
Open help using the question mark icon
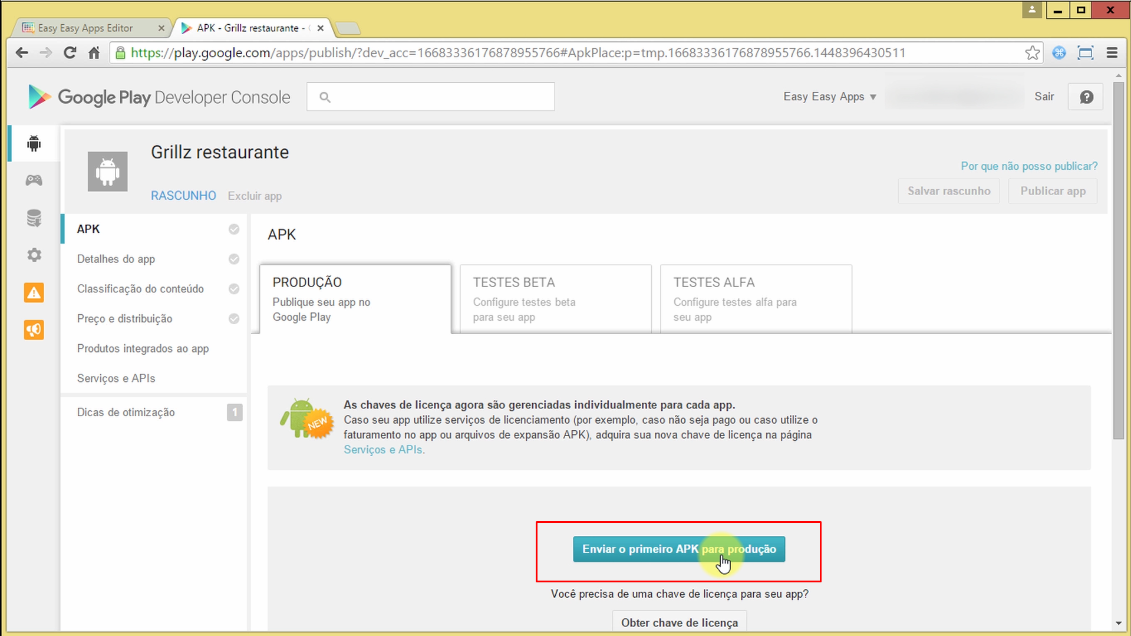click(1085, 96)
